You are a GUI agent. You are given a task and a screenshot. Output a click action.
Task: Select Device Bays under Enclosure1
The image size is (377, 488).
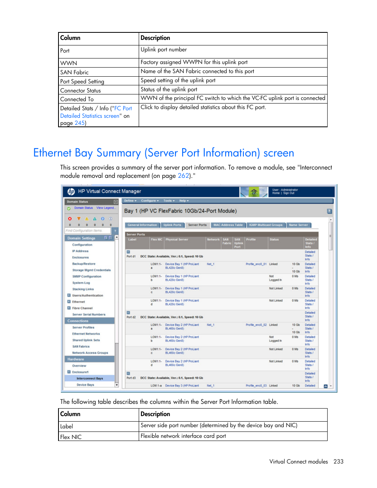[x=85, y=384]
